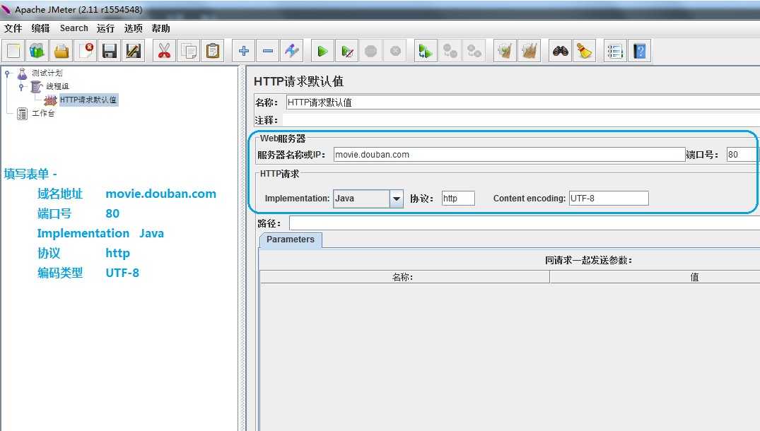
Task: Collapse all nodes with minus icon
Action: pos(267,51)
